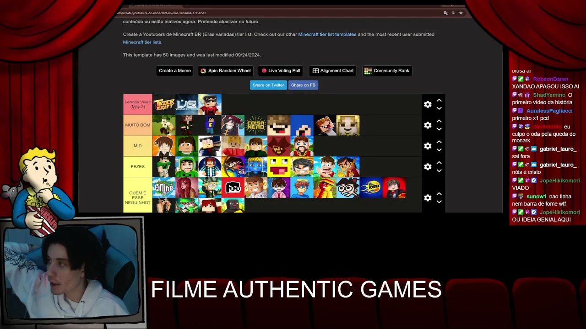Move FEZES tier up with arrow
Screen dimensions: 586x329
[439, 163]
